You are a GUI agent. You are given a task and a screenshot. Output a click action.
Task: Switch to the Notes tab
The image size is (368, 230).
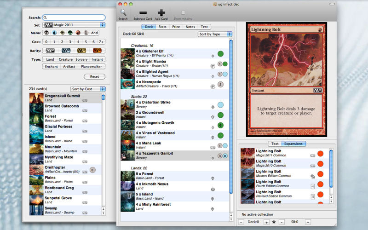point(190,27)
